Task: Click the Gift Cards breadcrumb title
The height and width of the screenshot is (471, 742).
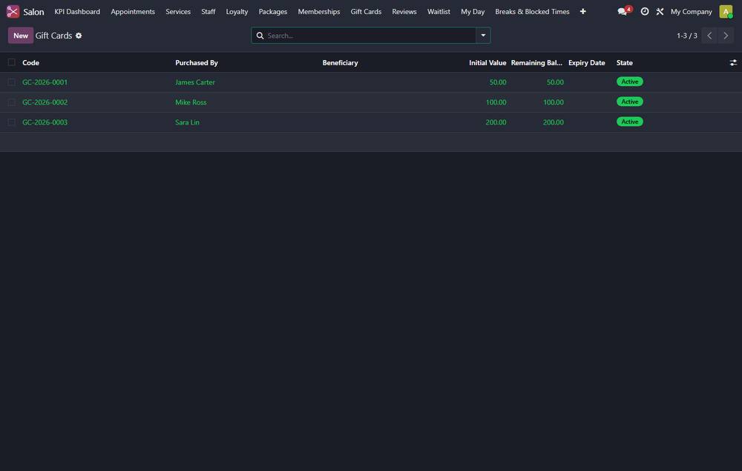Action: (x=53, y=36)
